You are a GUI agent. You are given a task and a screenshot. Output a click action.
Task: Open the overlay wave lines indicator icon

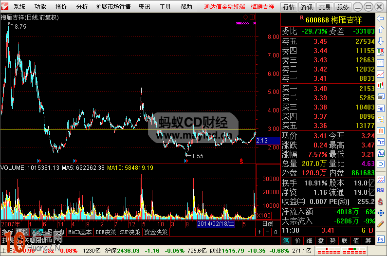(x=380, y=179)
